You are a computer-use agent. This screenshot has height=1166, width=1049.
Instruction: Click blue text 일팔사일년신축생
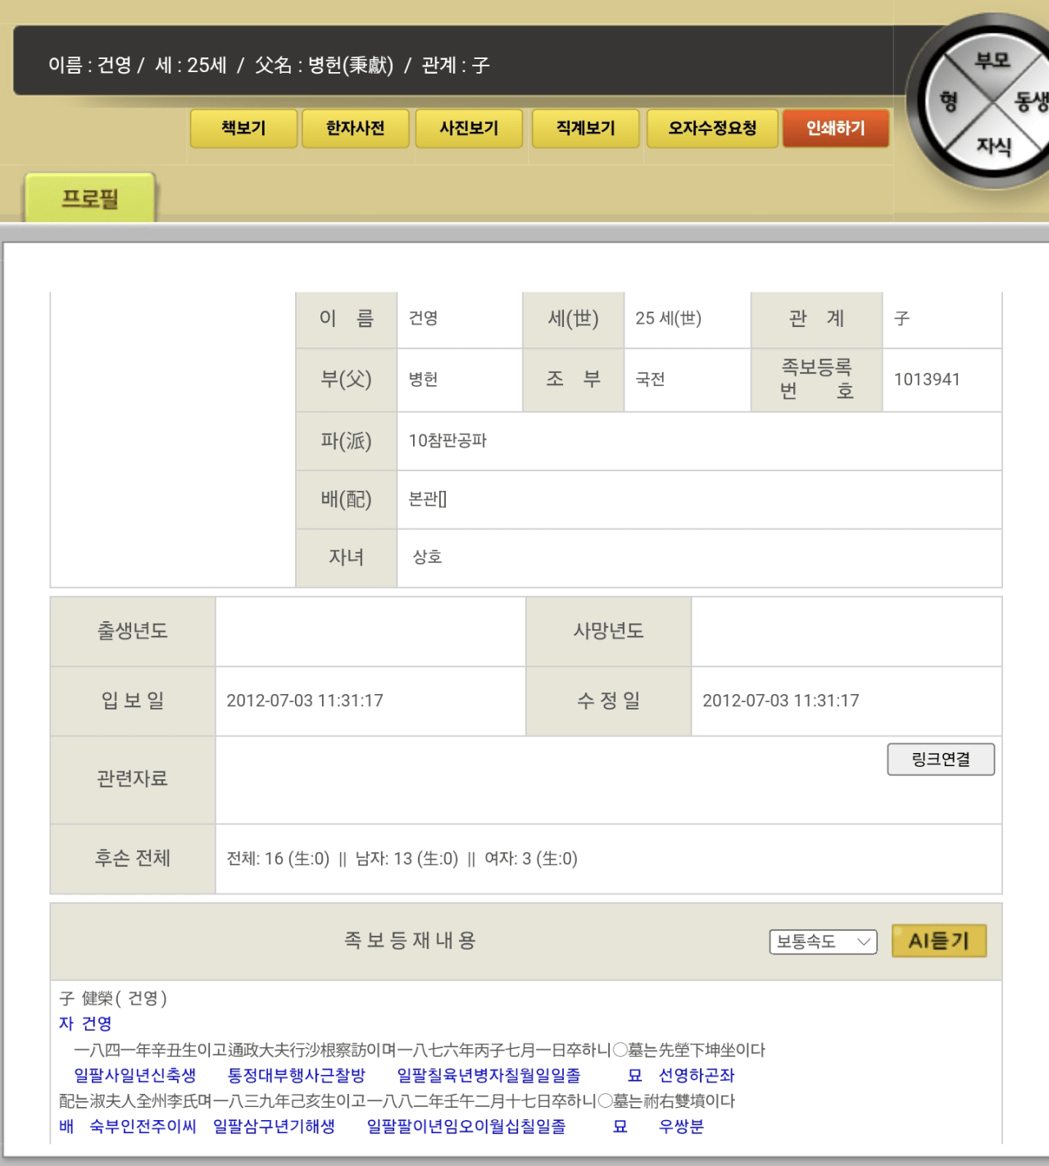click(x=135, y=1075)
